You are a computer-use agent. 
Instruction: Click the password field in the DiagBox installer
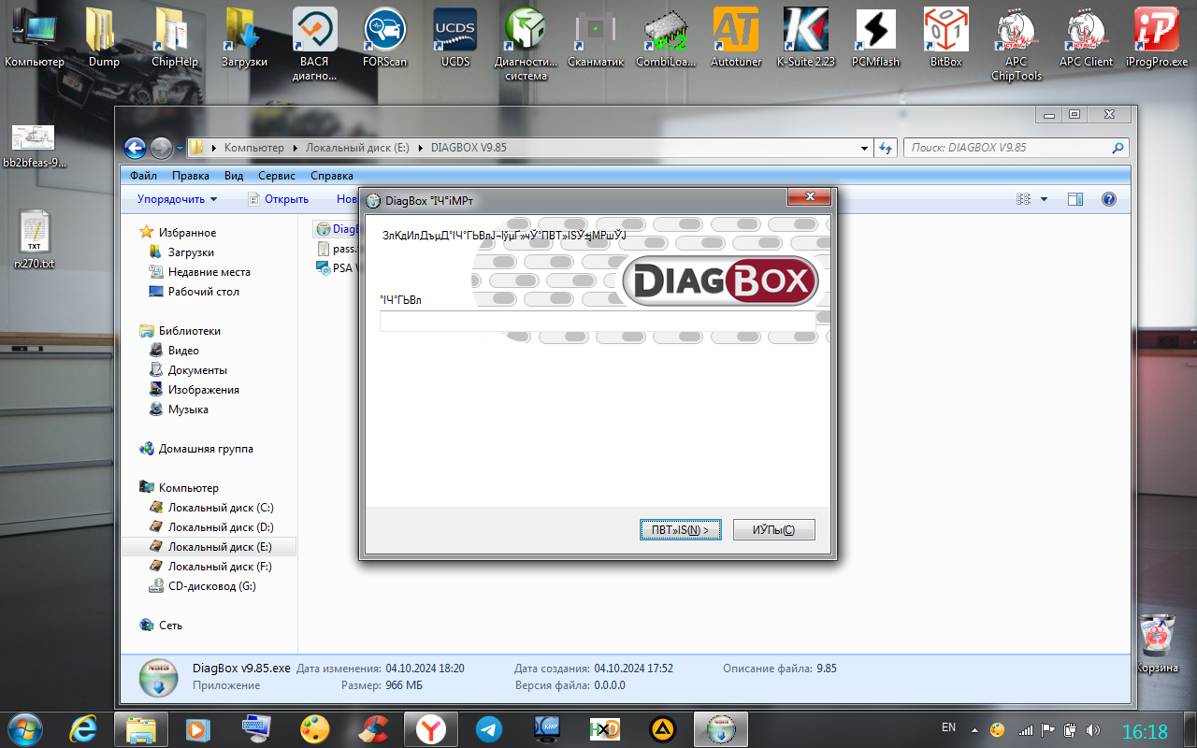pos(597,322)
